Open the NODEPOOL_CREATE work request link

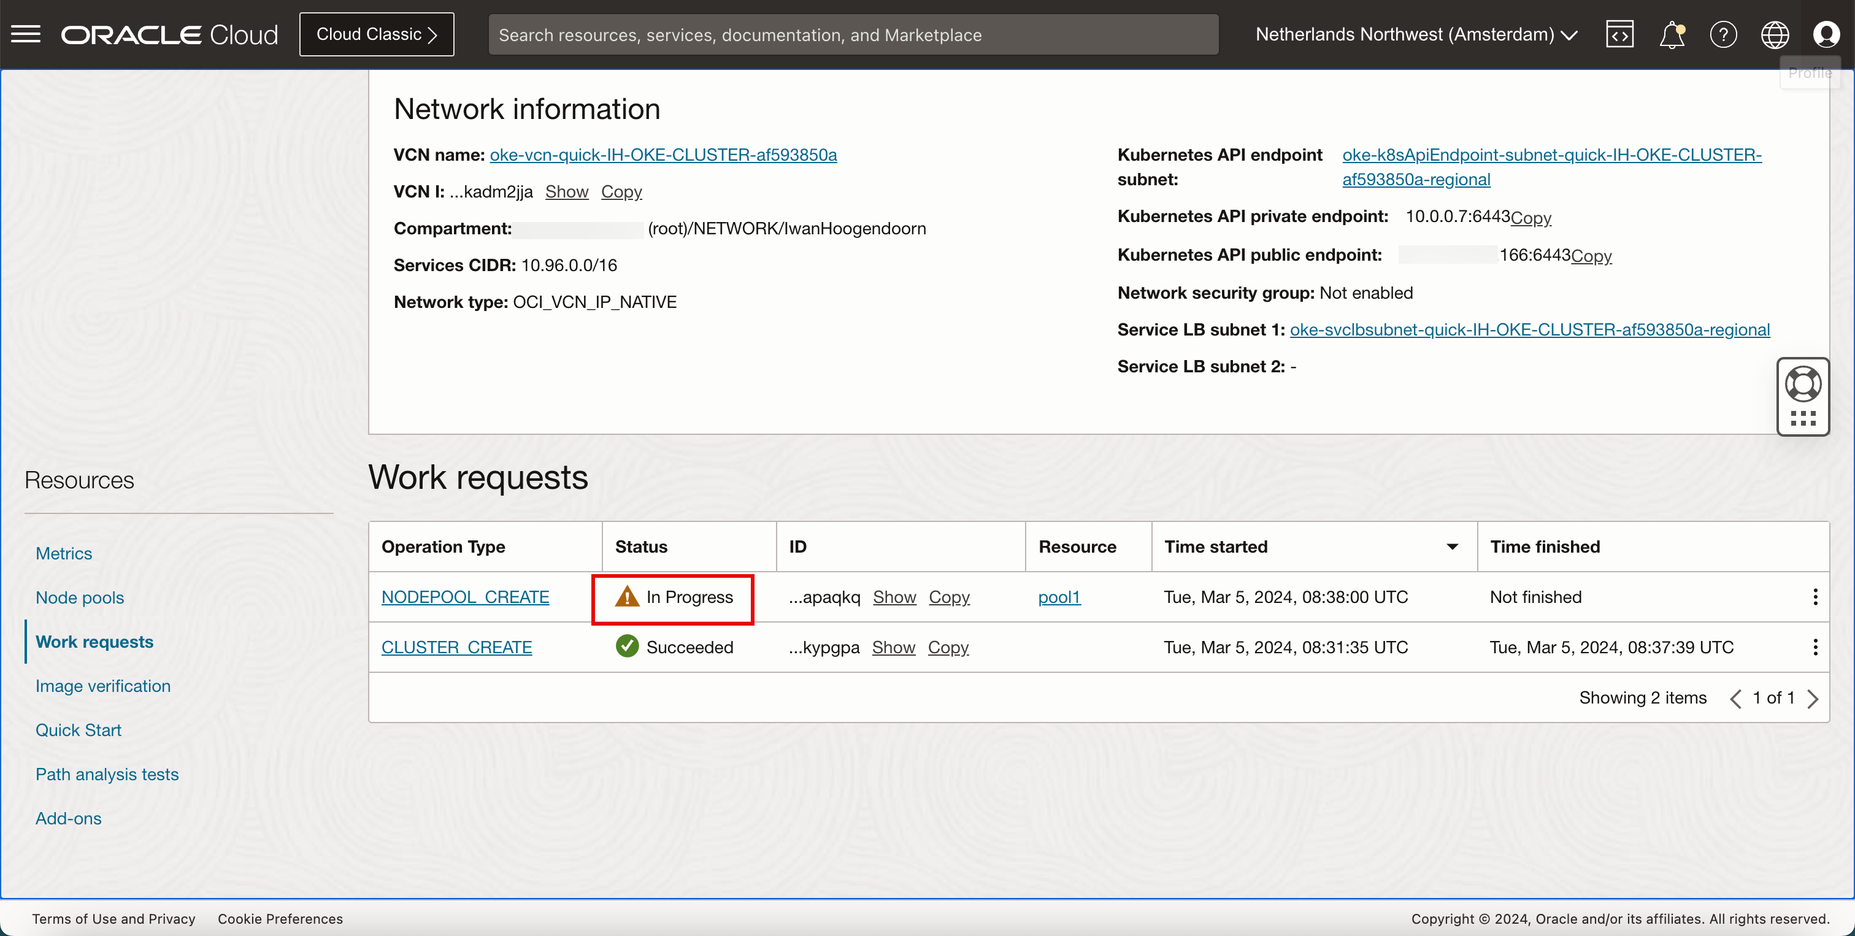(464, 597)
